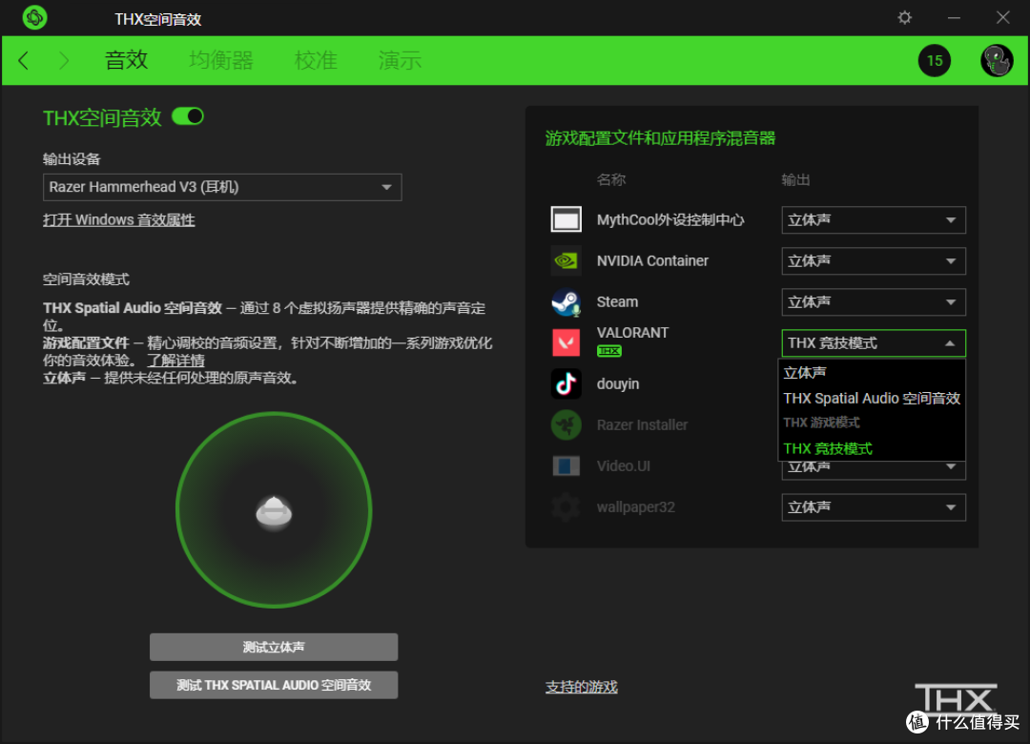The width and height of the screenshot is (1030, 744).
Task: Switch to the 演示 tab
Action: [x=400, y=60]
